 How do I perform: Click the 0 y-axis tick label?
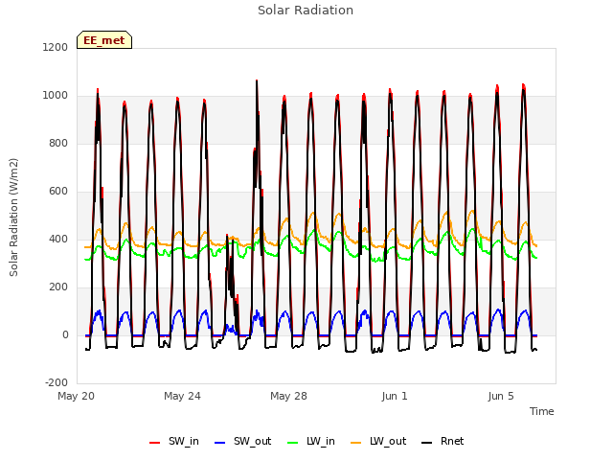tap(65, 334)
